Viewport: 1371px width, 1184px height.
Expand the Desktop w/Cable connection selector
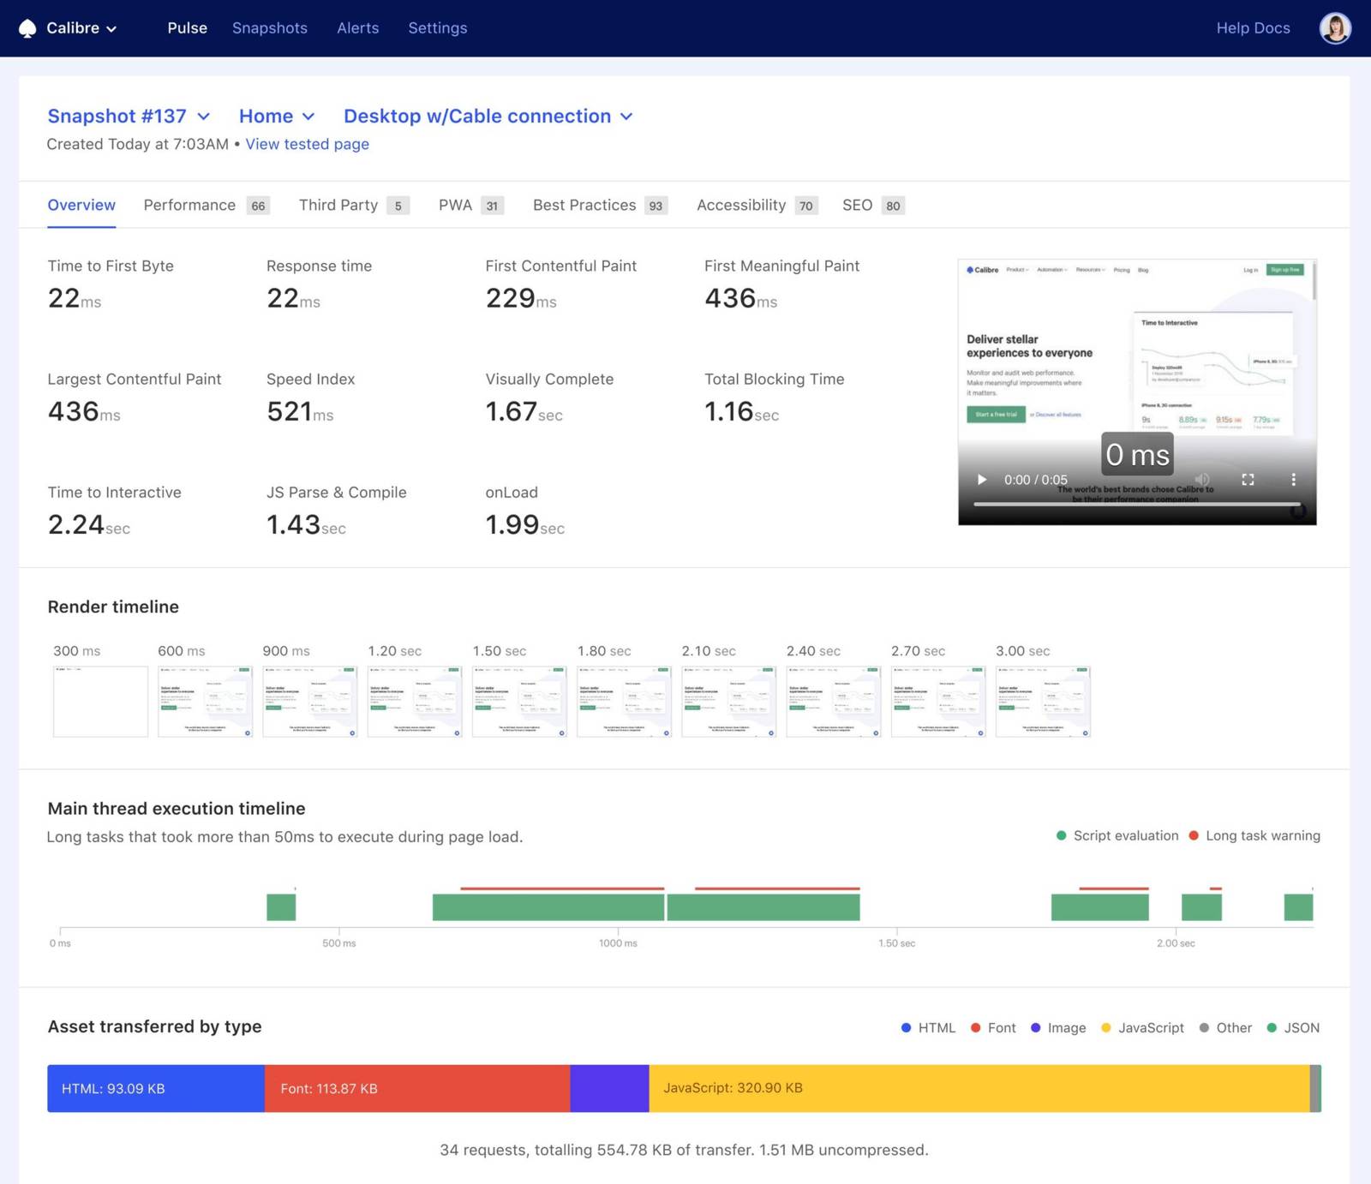(x=488, y=116)
